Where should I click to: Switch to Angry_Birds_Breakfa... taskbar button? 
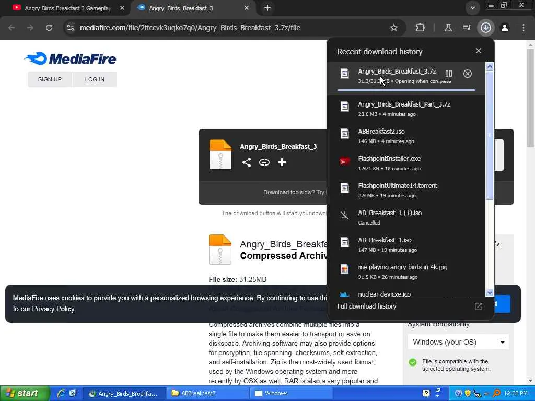tap(123, 394)
